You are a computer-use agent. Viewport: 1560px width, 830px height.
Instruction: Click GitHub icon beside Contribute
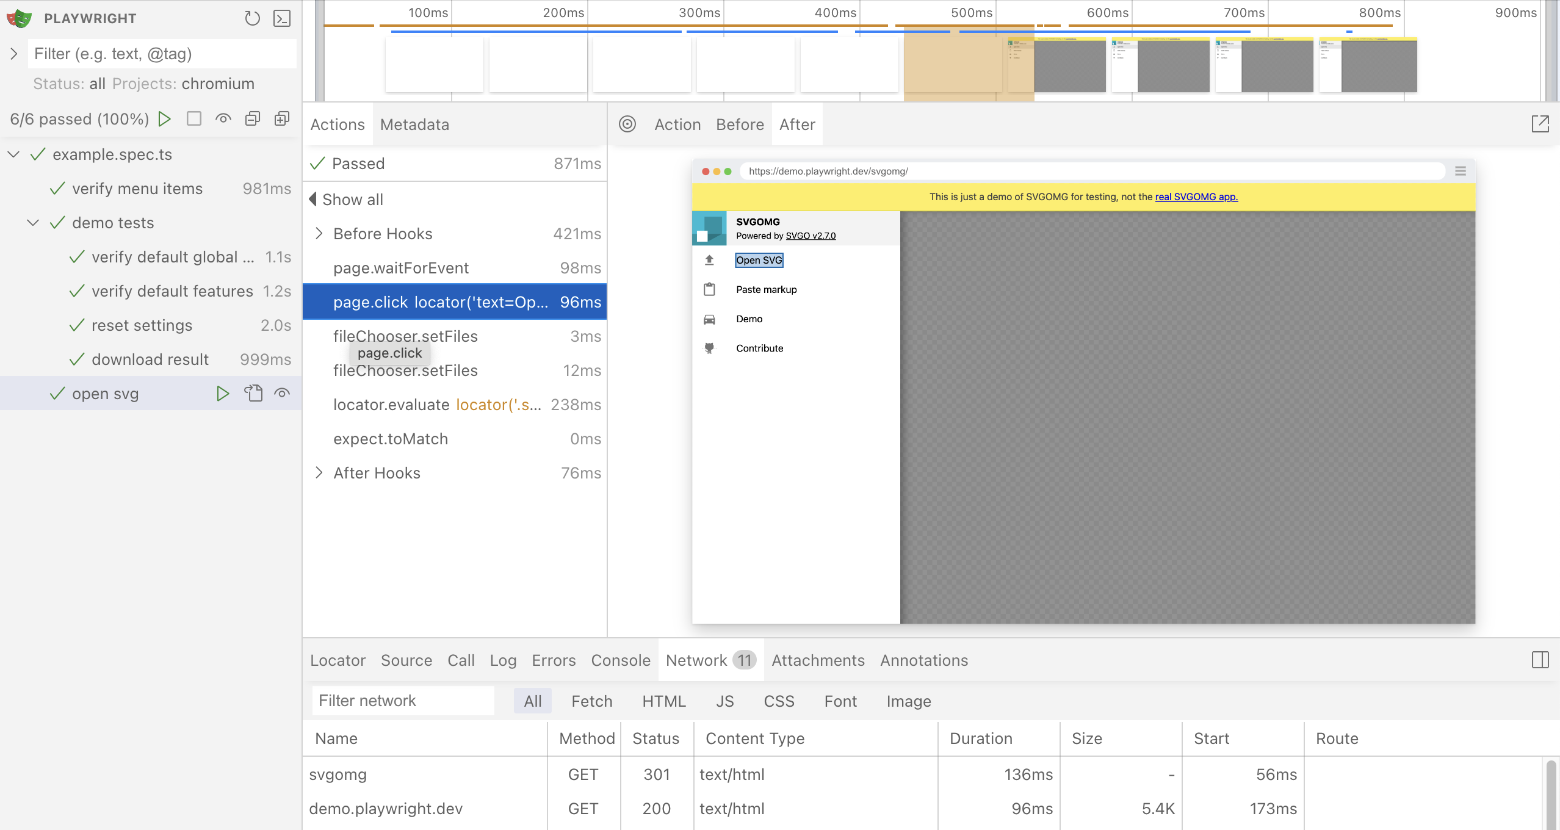pos(709,348)
